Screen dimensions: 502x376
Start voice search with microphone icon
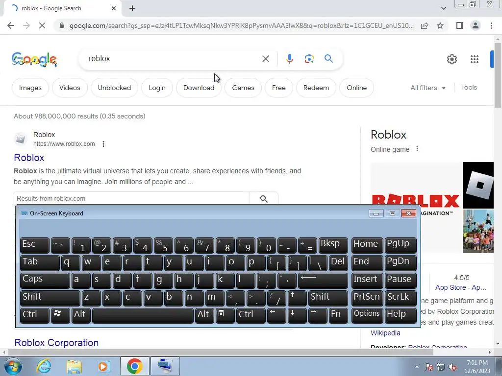tap(289, 59)
